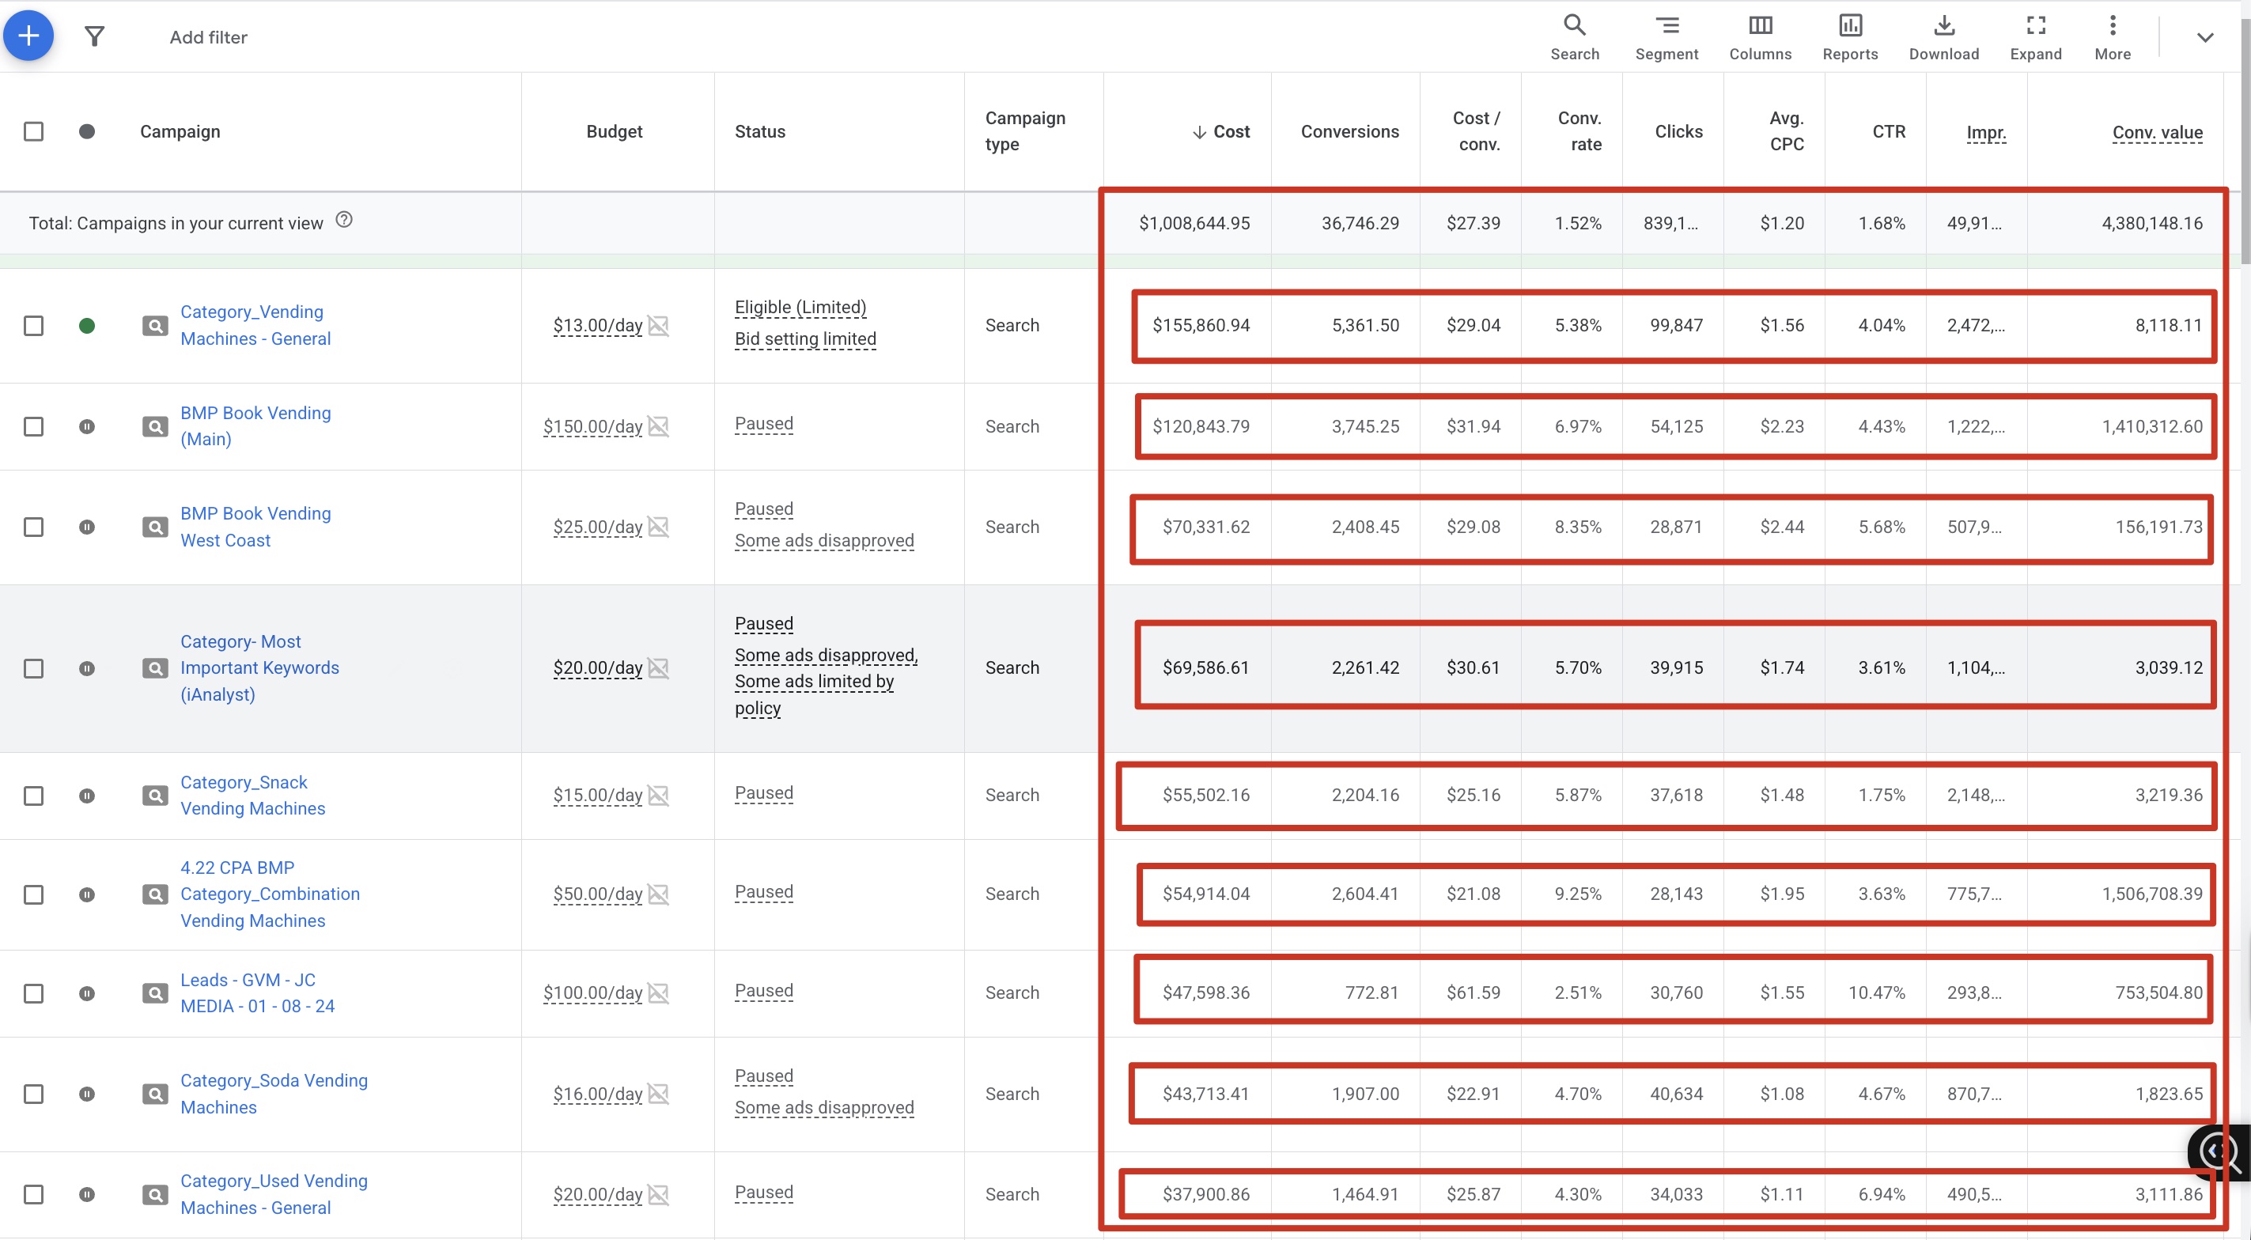
Task: Open the BMP Book Vending (Main) campaign
Action: (255, 425)
